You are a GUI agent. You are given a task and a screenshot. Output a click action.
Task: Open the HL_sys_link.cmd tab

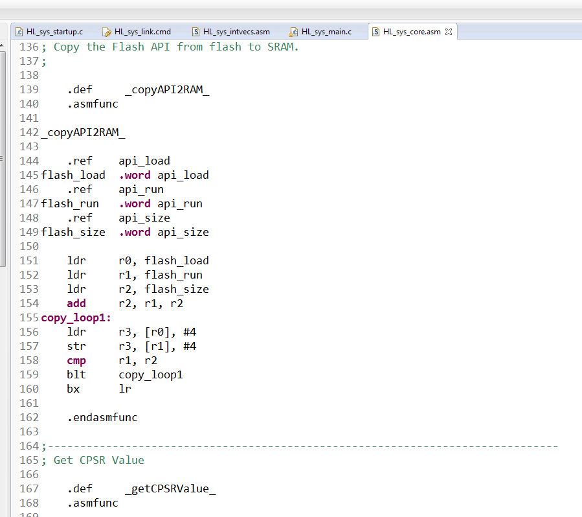138,32
